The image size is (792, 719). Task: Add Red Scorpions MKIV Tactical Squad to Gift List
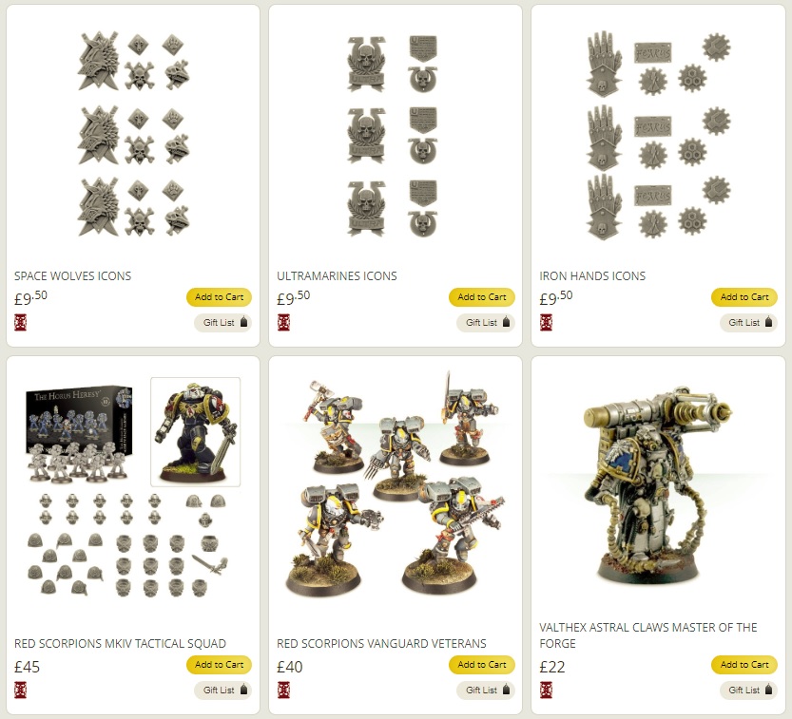[x=222, y=690]
